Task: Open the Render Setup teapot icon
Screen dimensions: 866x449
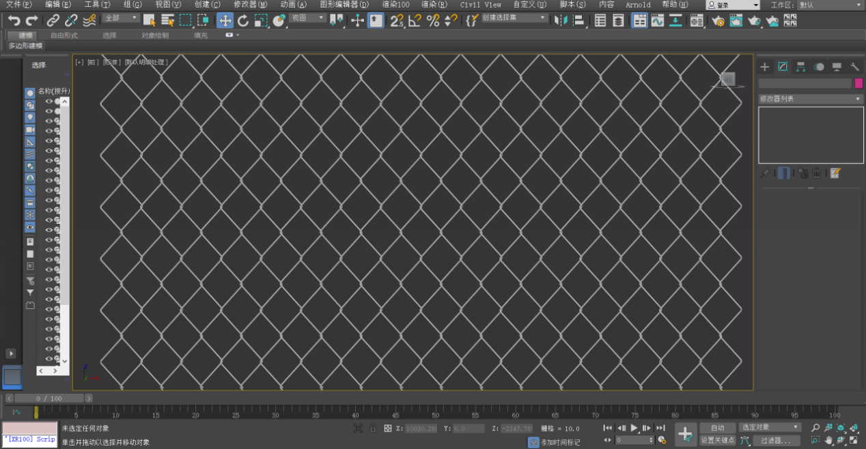Action: click(x=717, y=20)
